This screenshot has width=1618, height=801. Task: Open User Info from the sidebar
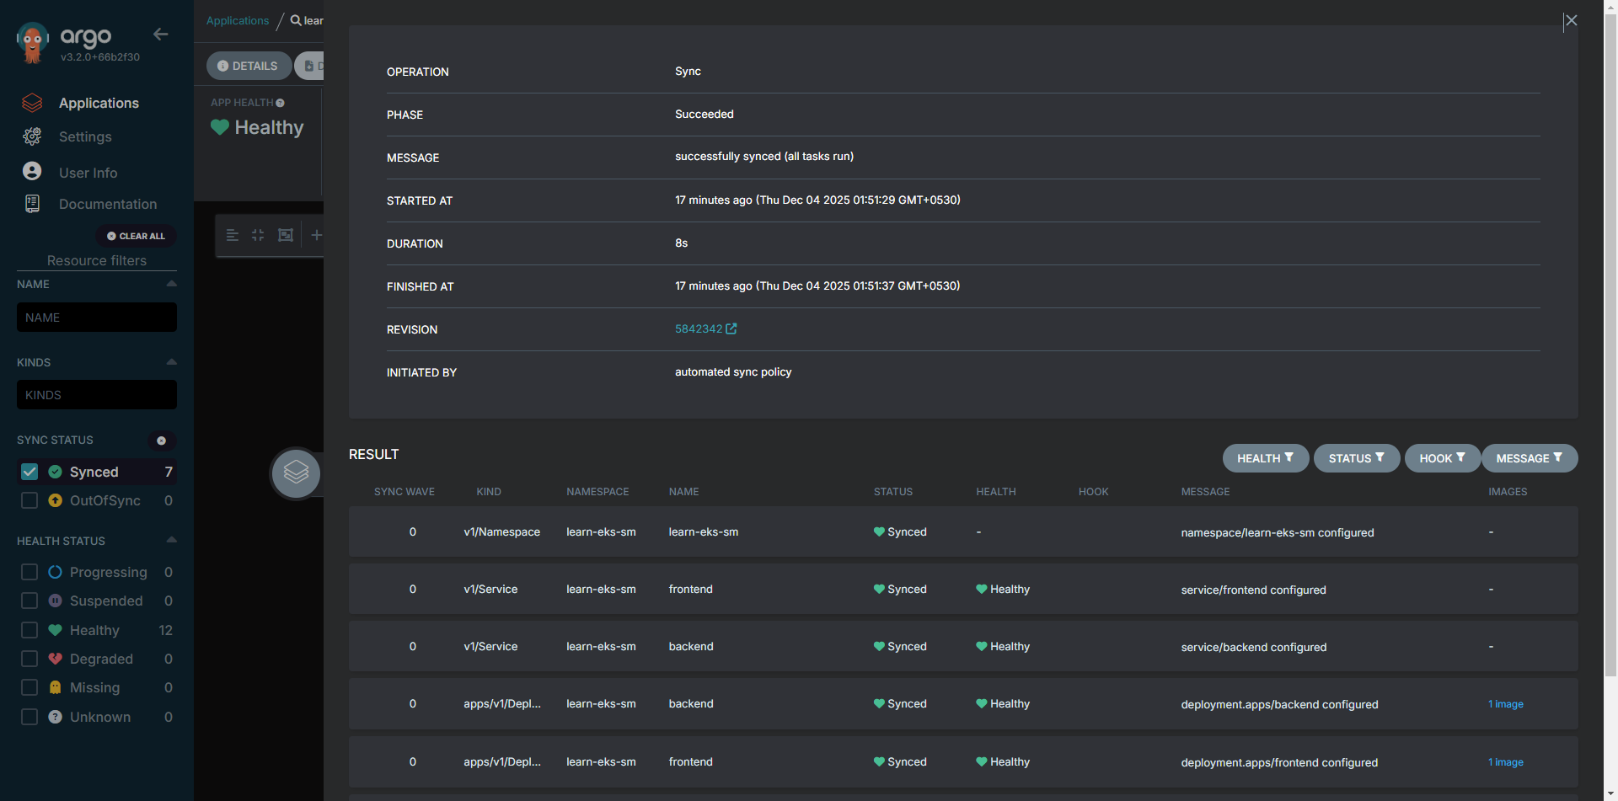(88, 172)
